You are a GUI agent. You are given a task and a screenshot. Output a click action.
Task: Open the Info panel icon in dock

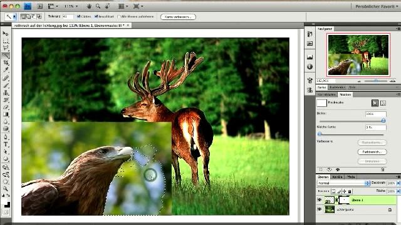click(310, 67)
